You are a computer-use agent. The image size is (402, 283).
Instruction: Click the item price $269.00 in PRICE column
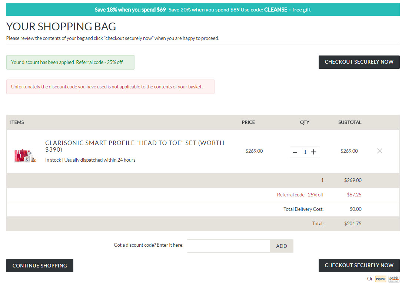(254, 151)
